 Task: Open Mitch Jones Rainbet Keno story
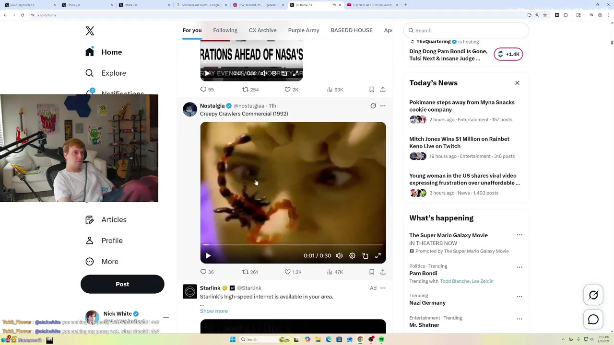coord(466,148)
